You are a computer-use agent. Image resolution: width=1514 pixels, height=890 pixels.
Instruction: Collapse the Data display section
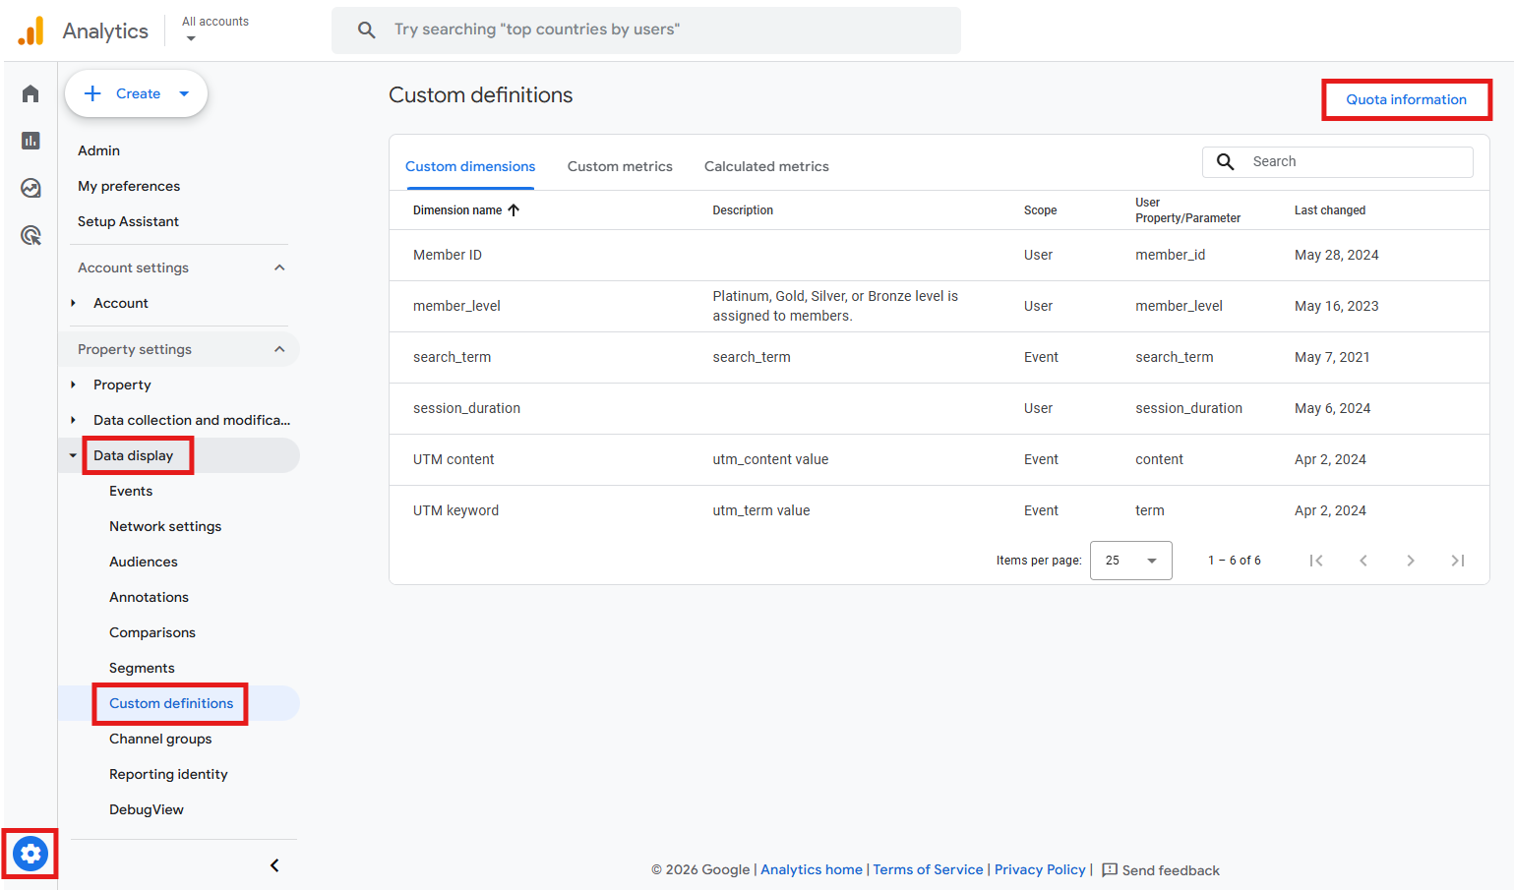(73, 455)
